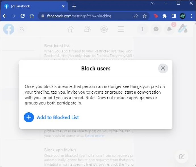Open tab search dropdown chevron
Image resolution: width=196 pixels, height=167 pixels.
[153, 3]
